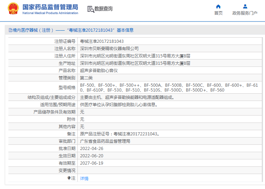This screenshot has height=189, width=265.
Task: Click the 注册人名称 label
Action: coord(65,49)
